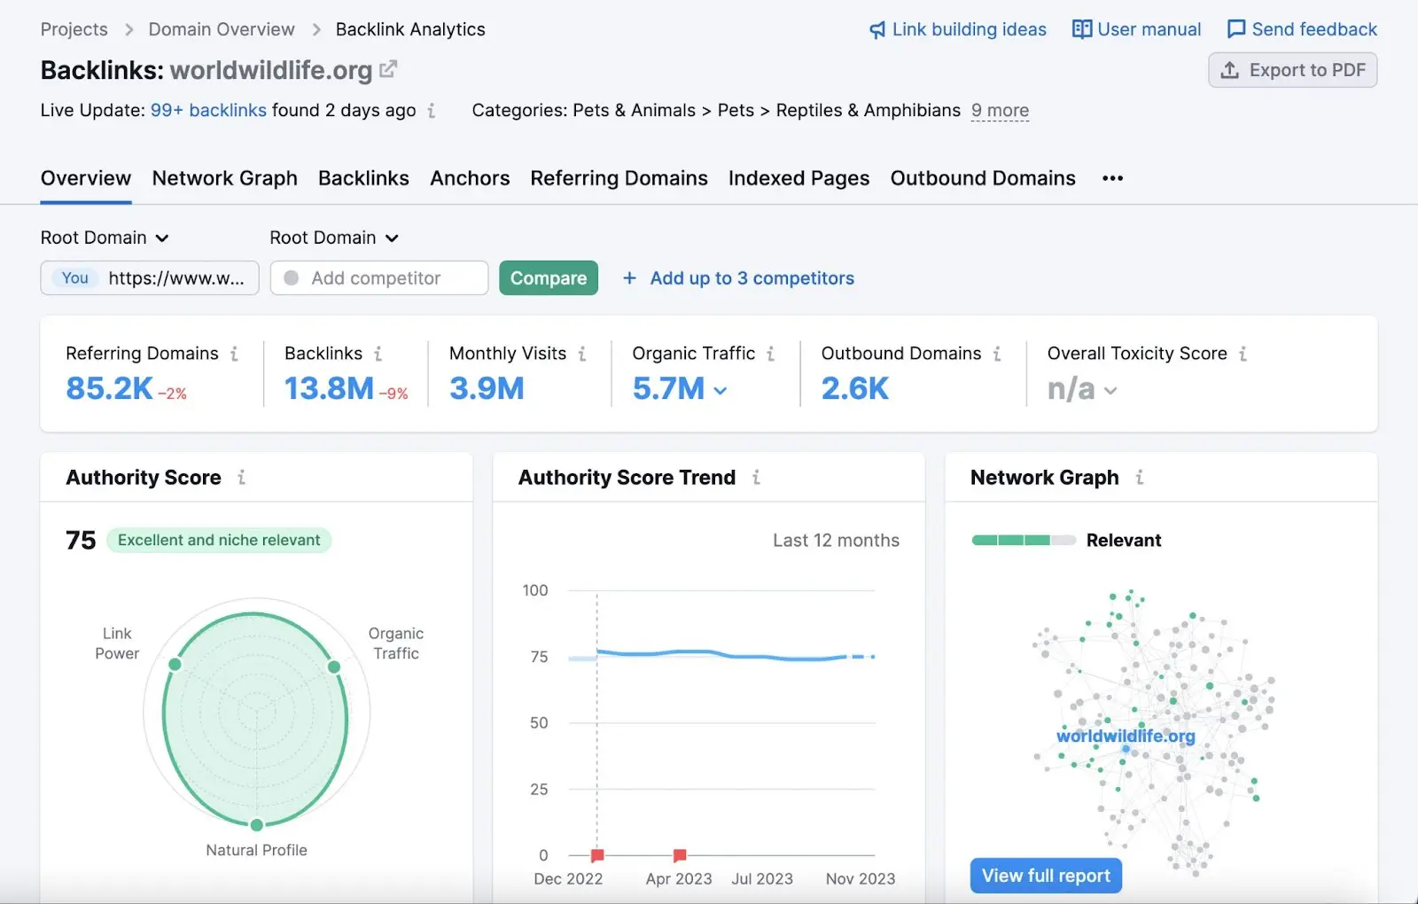
Task: Click the User manual book icon
Action: 1081,29
